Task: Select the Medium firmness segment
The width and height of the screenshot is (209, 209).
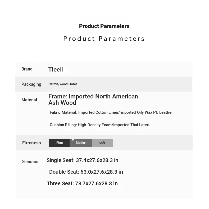Action: tap(81, 143)
